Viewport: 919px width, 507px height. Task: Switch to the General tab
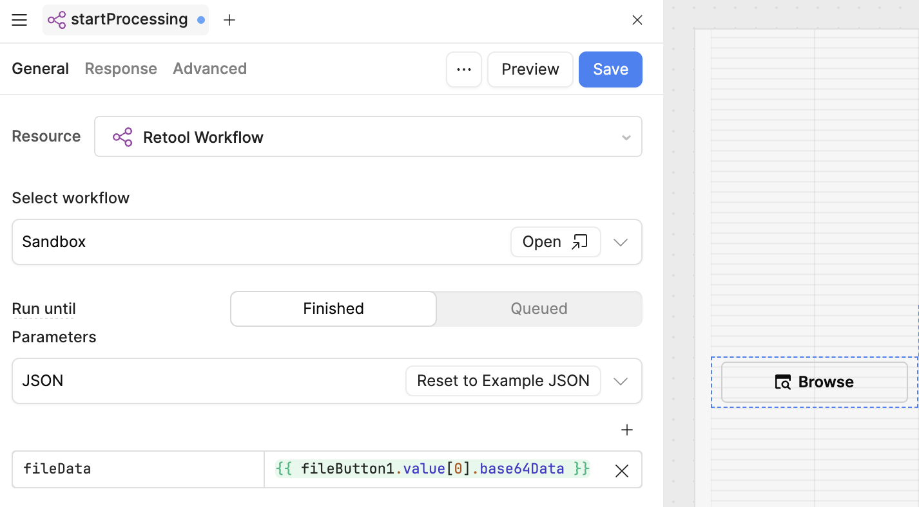41,69
